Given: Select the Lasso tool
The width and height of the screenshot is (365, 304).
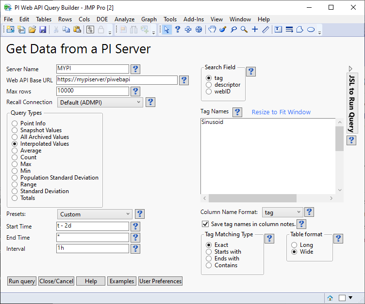Looking at the screenshot, I should [x=233, y=30].
